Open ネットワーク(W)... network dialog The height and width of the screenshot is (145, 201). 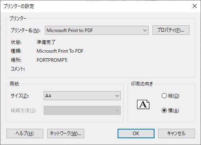point(66,134)
